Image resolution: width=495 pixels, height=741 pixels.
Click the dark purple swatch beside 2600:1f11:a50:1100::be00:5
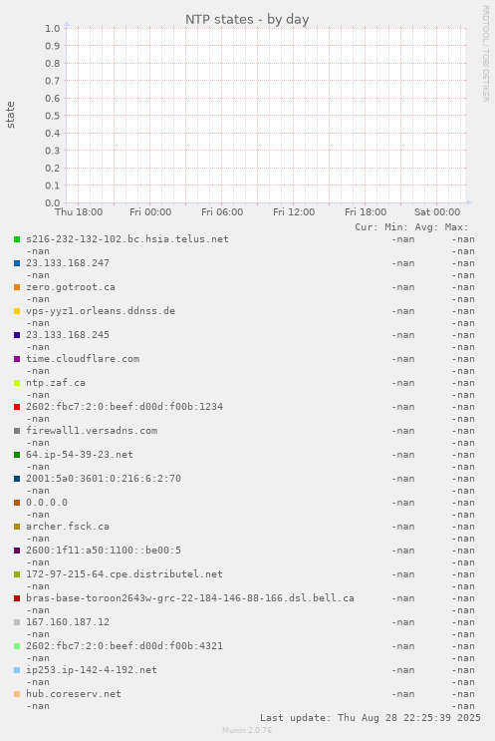[x=17, y=551]
